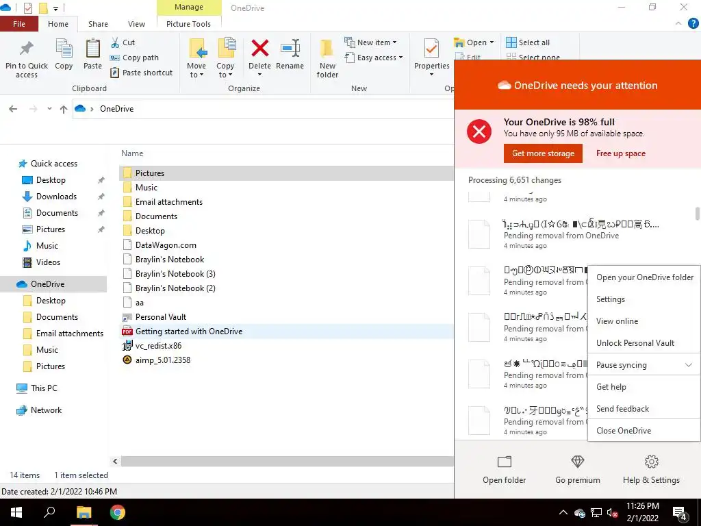Choose Settings in OneDrive menu
Viewport: 701px width, 526px height.
click(x=644, y=299)
